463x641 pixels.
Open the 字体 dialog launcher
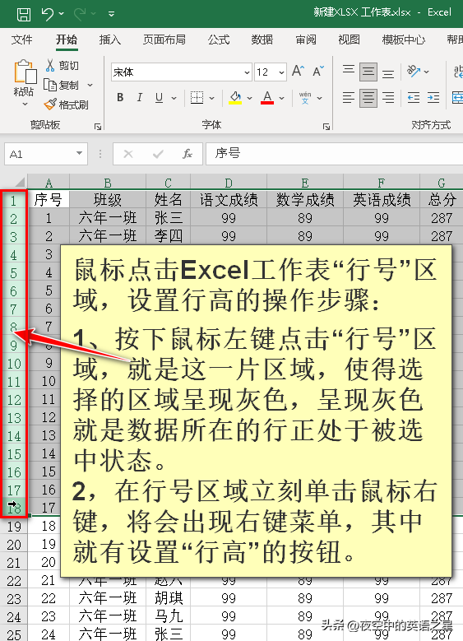click(x=326, y=127)
